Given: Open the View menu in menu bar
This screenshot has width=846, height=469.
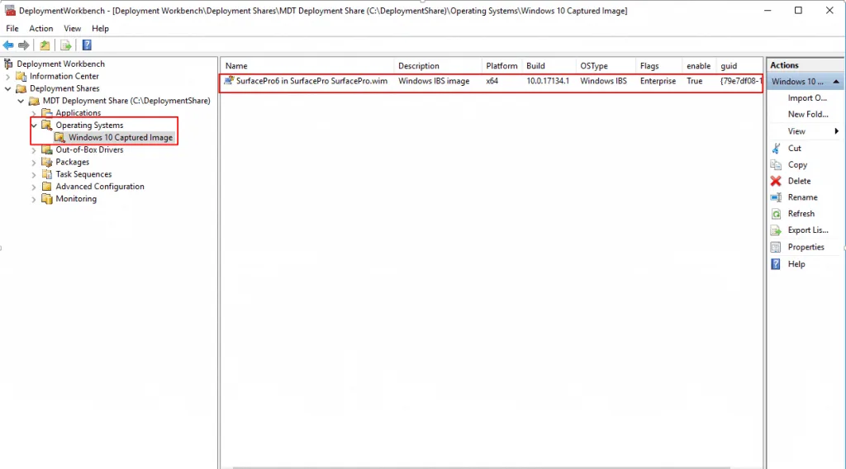Looking at the screenshot, I should tap(73, 29).
